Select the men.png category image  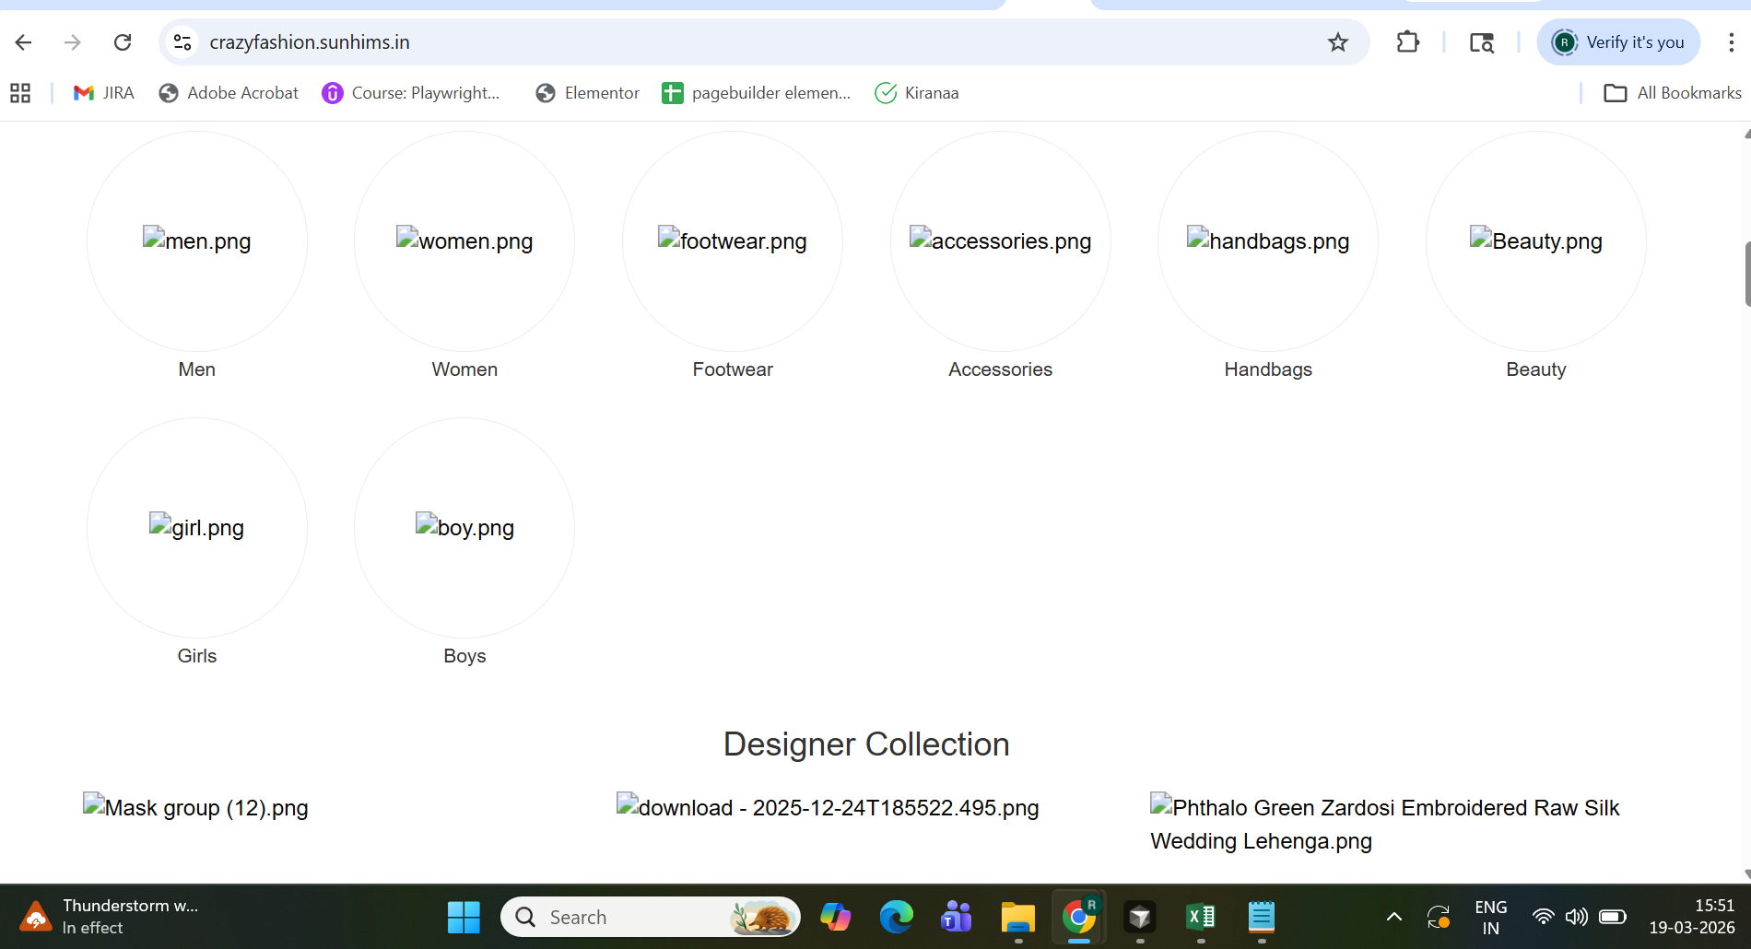click(197, 240)
